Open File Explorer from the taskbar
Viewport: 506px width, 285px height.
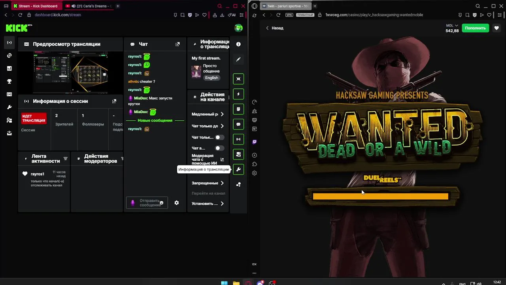(236, 283)
